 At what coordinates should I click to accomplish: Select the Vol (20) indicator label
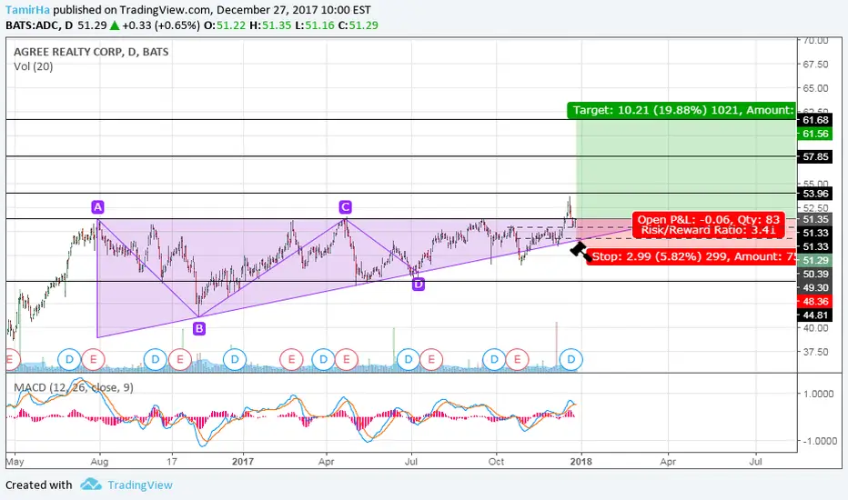(33, 66)
